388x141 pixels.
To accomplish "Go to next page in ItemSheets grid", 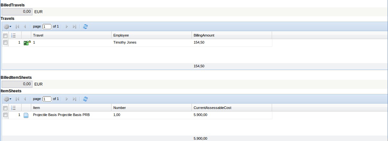I will click(67, 99).
